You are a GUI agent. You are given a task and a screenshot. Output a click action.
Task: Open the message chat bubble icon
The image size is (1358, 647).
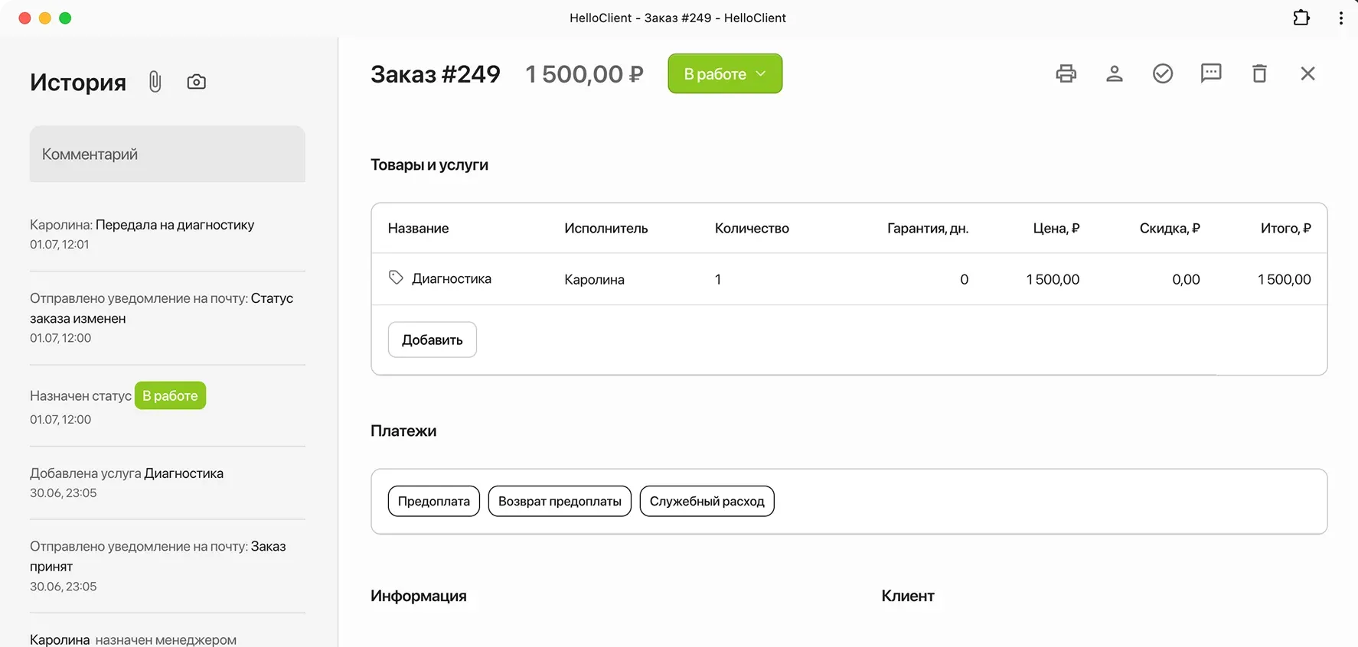coord(1211,73)
